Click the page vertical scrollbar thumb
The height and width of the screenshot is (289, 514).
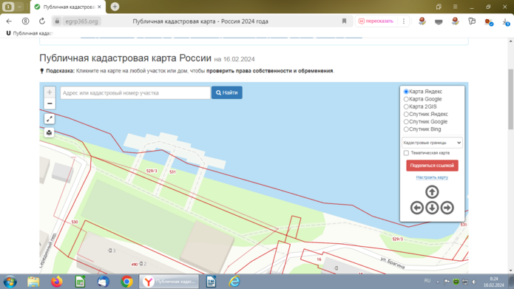[x=510, y=99]
